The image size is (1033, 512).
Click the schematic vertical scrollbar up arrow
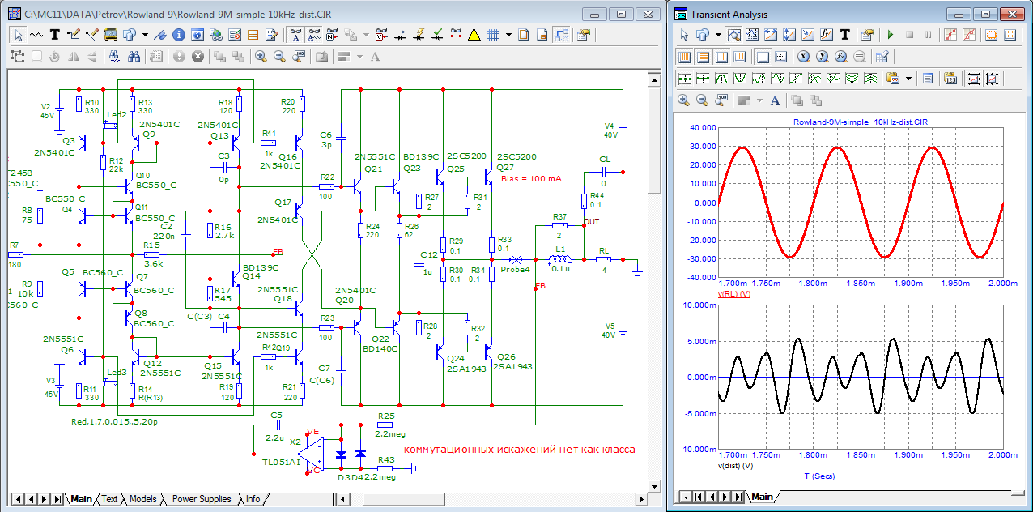click(653, 79)
